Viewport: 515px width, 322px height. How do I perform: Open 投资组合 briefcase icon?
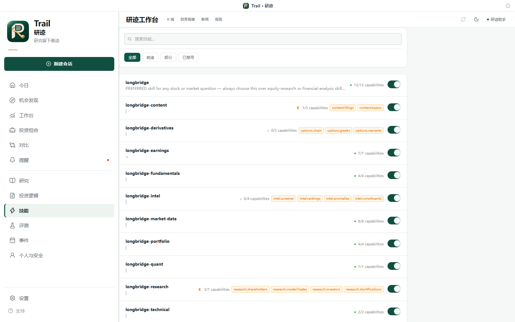point(13,130)
